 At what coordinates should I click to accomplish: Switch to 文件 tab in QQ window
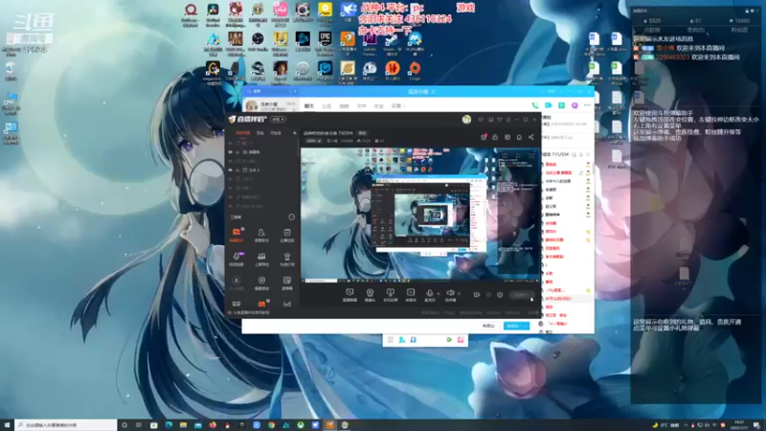361,105
